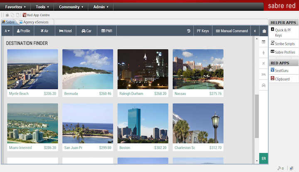Click the Charleston Sc price $312.70

click(x=215, y=148)
